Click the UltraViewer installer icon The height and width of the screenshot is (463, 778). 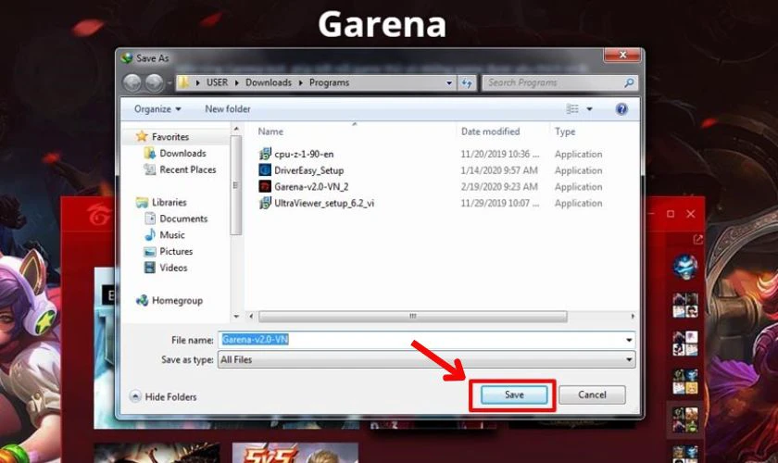265,203
